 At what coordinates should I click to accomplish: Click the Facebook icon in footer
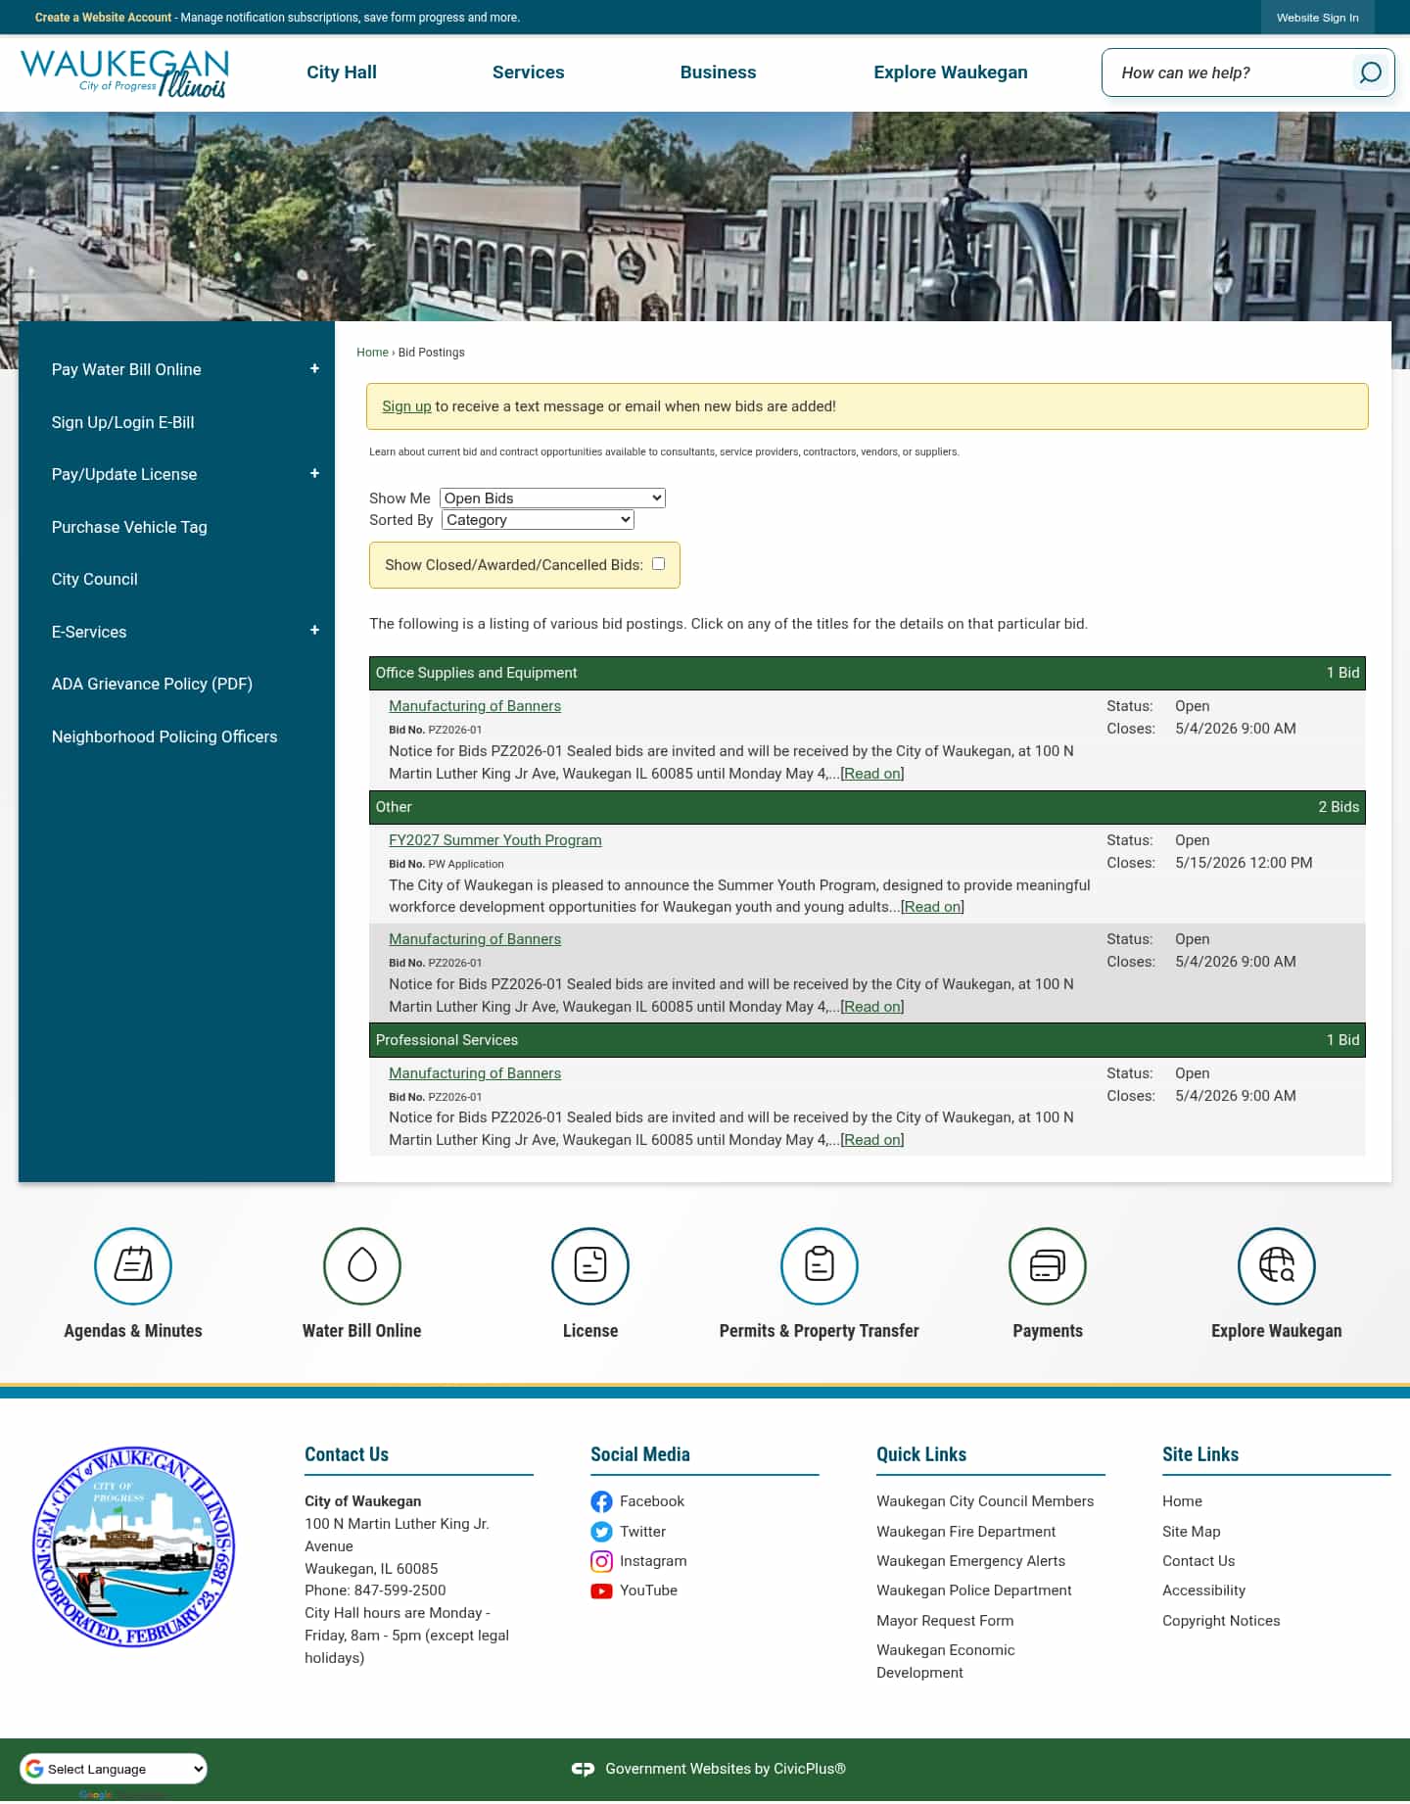point(601,1501)
